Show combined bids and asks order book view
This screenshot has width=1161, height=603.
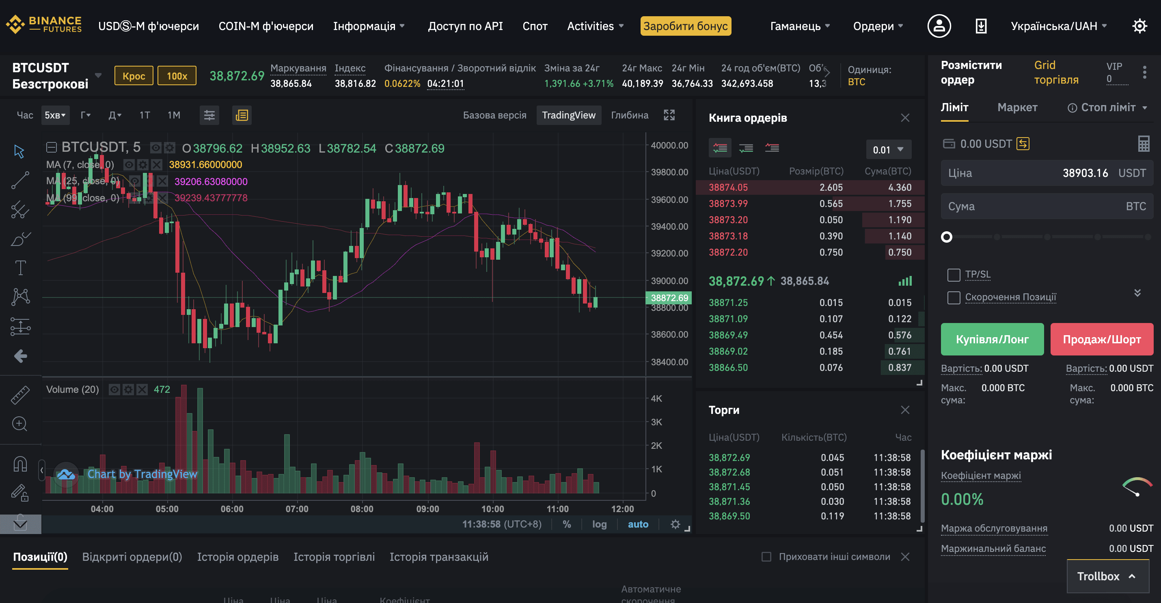(x=720, y=148)
